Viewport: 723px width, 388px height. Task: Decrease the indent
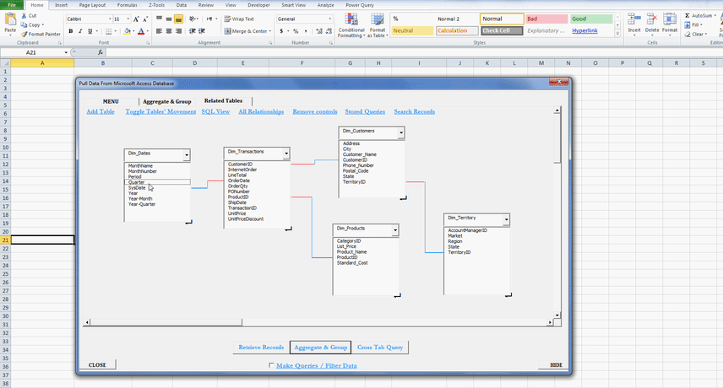click(193, 31)
